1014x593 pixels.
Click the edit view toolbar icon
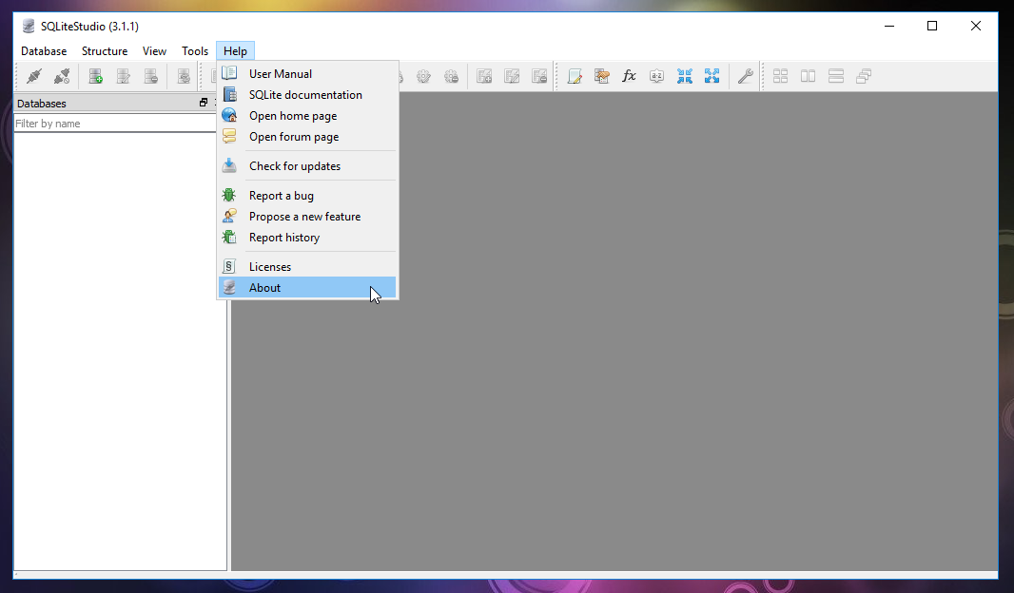512,76
